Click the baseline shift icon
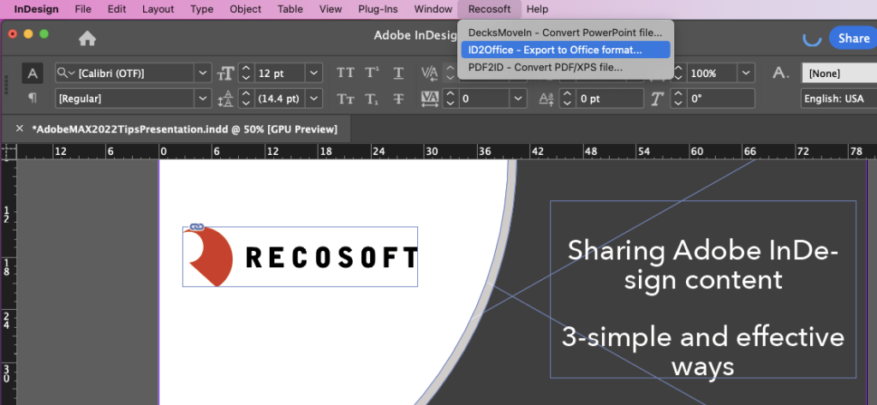This screenshot has width=877, height=405. (x=546, y=99)
